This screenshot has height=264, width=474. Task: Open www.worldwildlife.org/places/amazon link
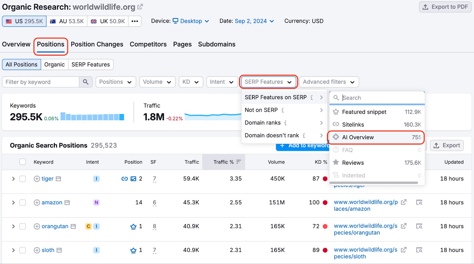point(366,205)
